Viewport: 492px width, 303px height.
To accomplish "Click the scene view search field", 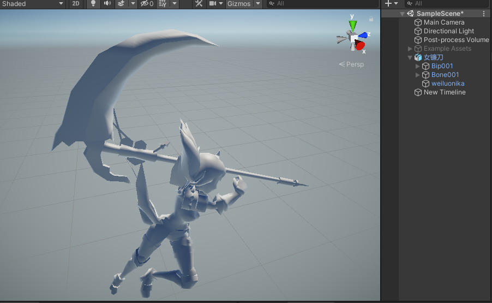I will coord(322,4).
